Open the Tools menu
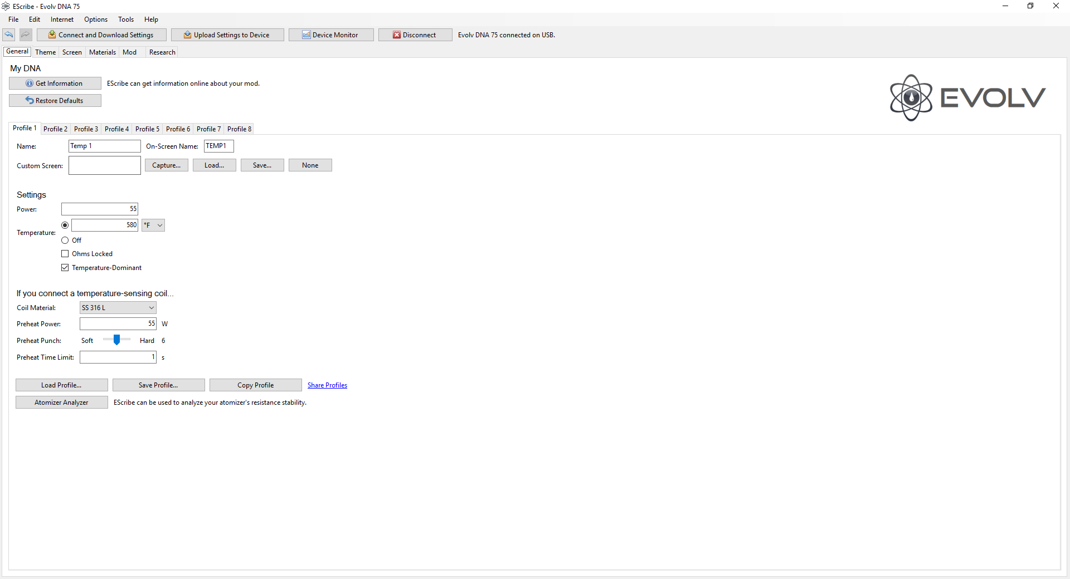 click(x=126, y=19)
